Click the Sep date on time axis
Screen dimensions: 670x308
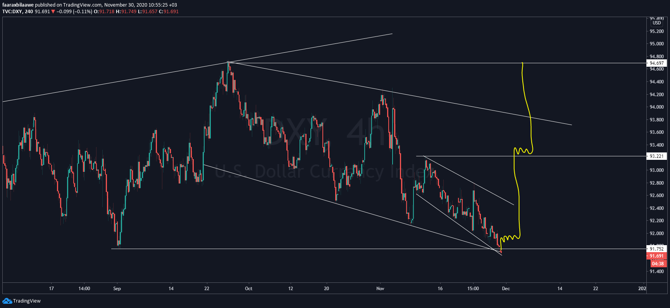[x=117, y=289]
